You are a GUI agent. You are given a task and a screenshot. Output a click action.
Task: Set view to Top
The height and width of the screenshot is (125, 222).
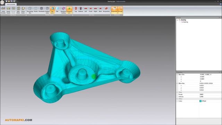[76, 9]
